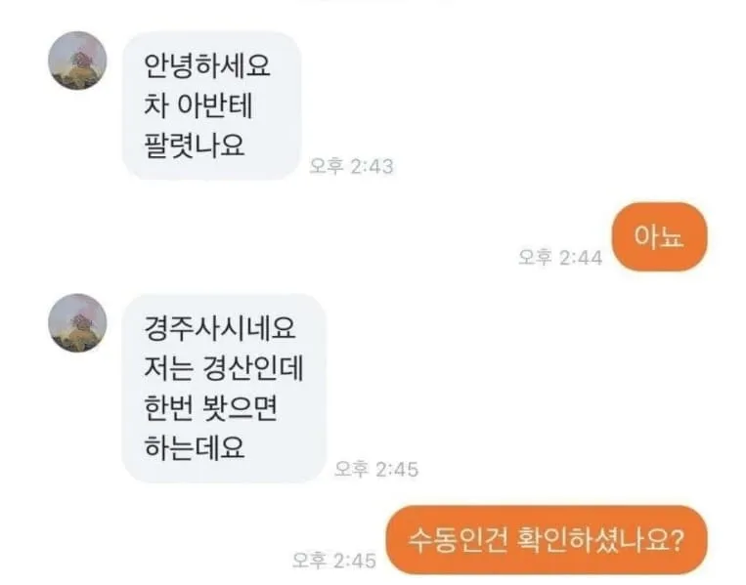Click the word 한번 in the message
This screenshot has height=585, width=746.
[169, 407]
